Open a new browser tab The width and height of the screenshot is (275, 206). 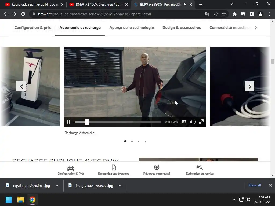pos(201,5)
